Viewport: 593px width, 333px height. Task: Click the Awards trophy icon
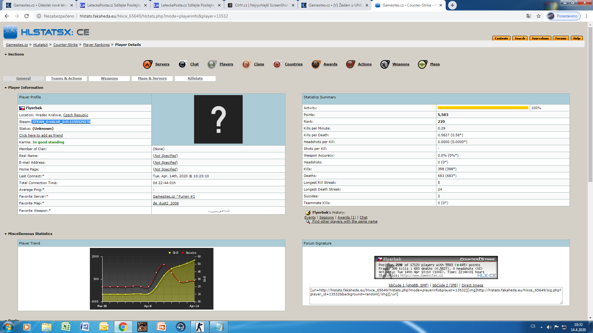tap(316, 64)
